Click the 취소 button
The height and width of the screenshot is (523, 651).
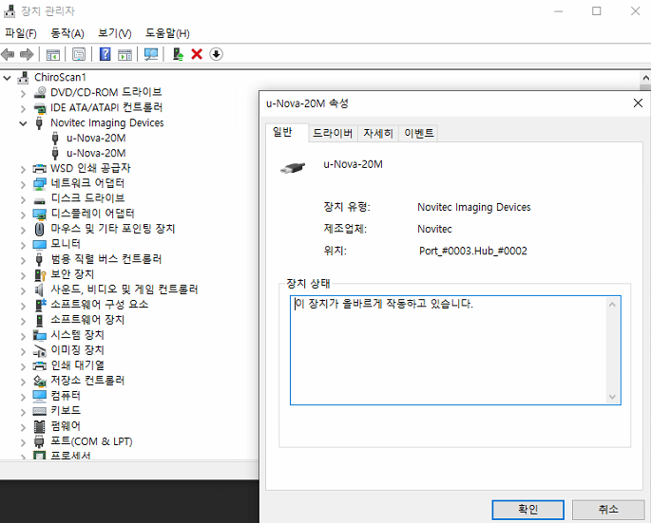click(608, 509)
